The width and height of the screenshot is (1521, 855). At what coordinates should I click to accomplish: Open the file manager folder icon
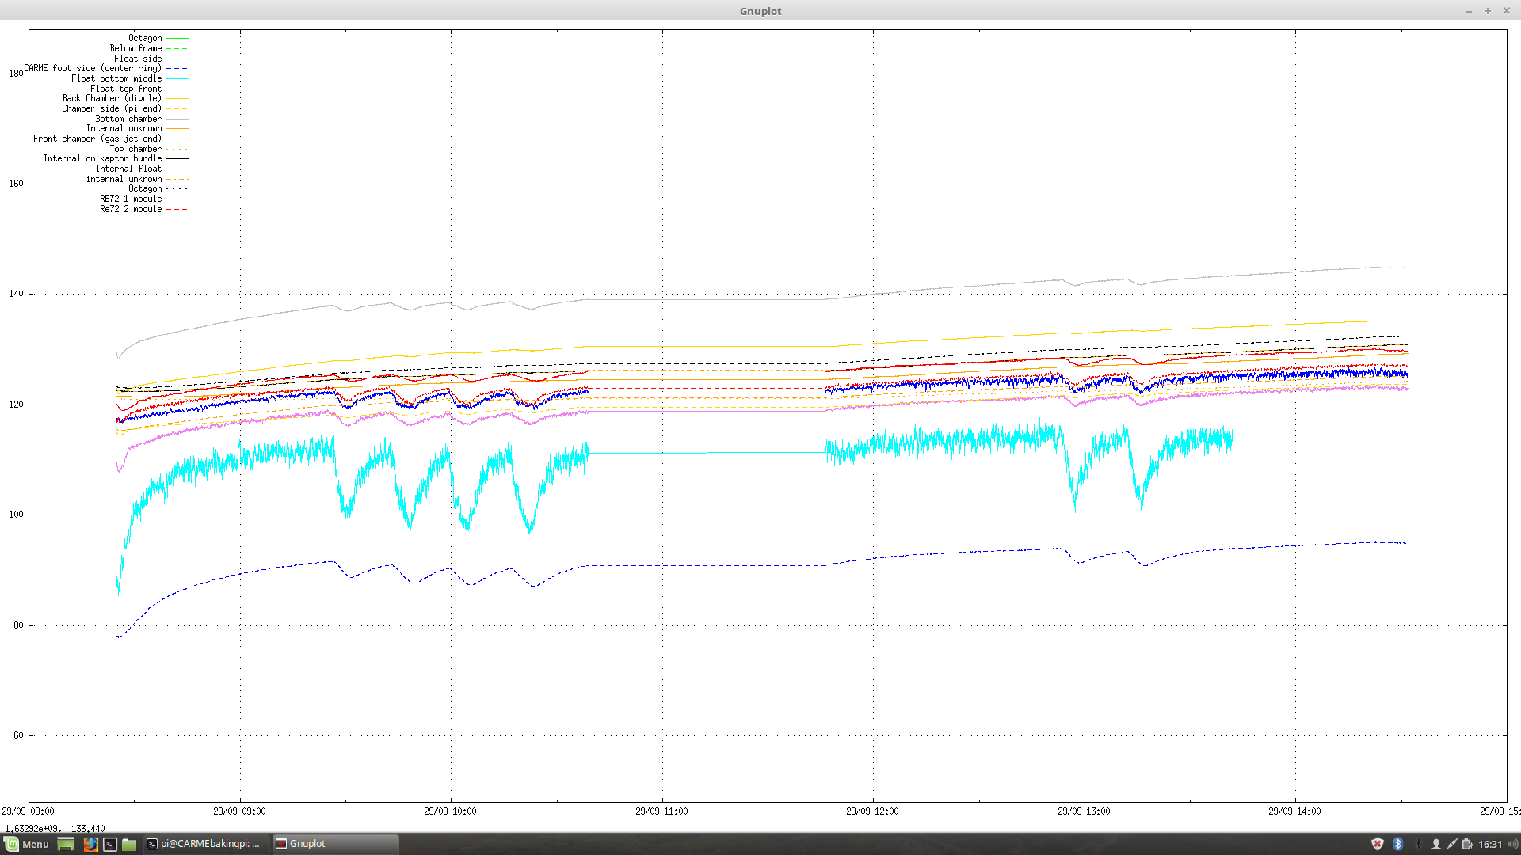(x=129, y=844)
